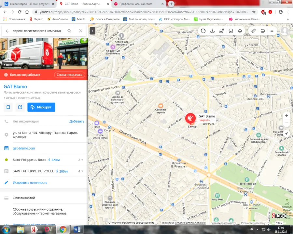Viewport: 293px width, 234px height.
Task: Click the Coccinelle express shop icon
Action: tap(160, 106)
